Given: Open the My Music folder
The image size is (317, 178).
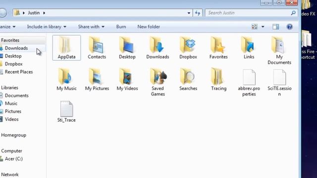Looking at the screenshot, I should click(x=66, y=79).
